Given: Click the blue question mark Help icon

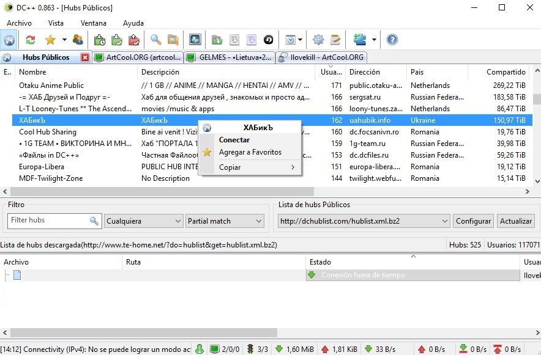Looking at the screenshot, I should (x=392, y=40).
